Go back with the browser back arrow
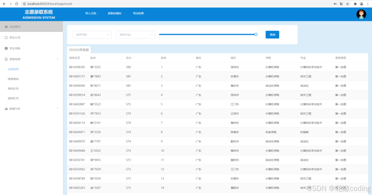 [x=4, y=4]
